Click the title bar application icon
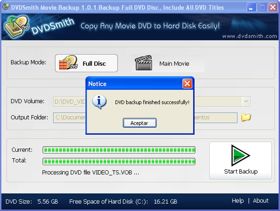Screen dimensions: 280x211 (x=6, y=7)
